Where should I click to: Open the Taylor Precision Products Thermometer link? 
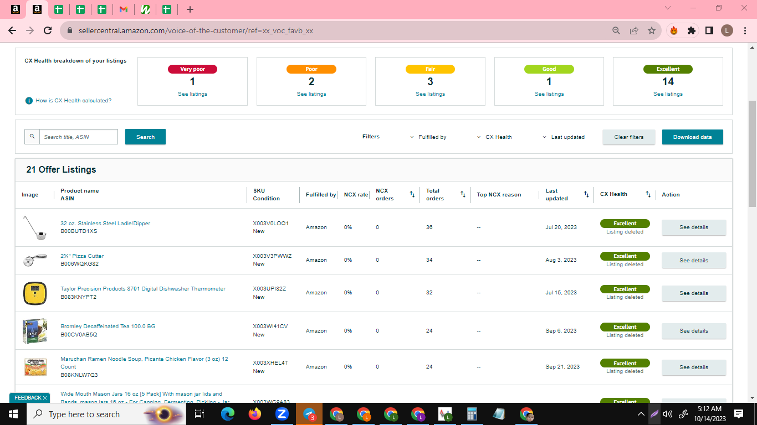click(143, 289)
